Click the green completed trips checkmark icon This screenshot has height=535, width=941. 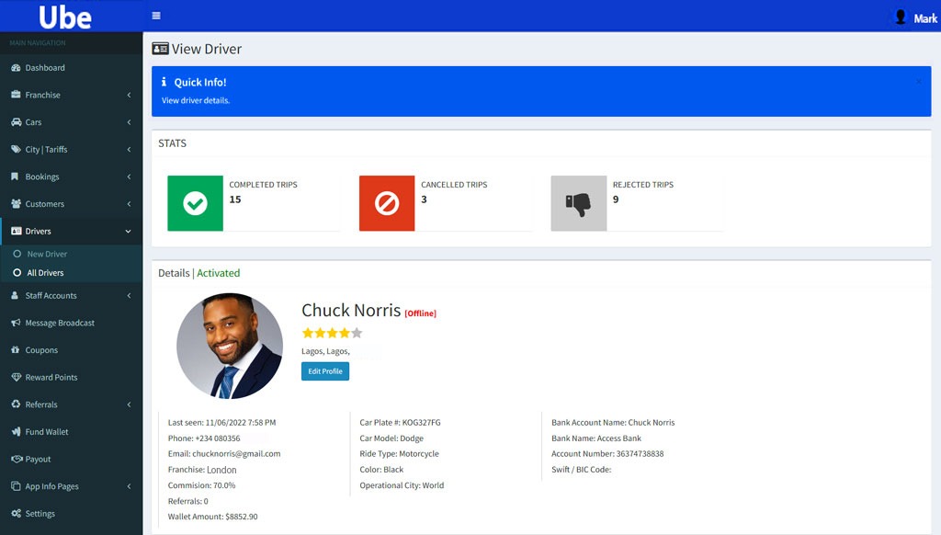click(x=195, y=203)
